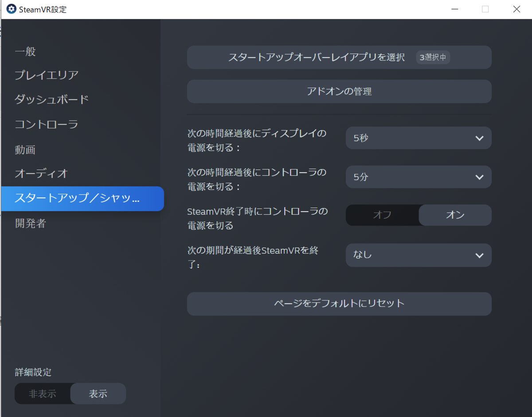Minimize the SteamVR設定 window
This screenshot has height=417, width=532.
coord(454,9)
